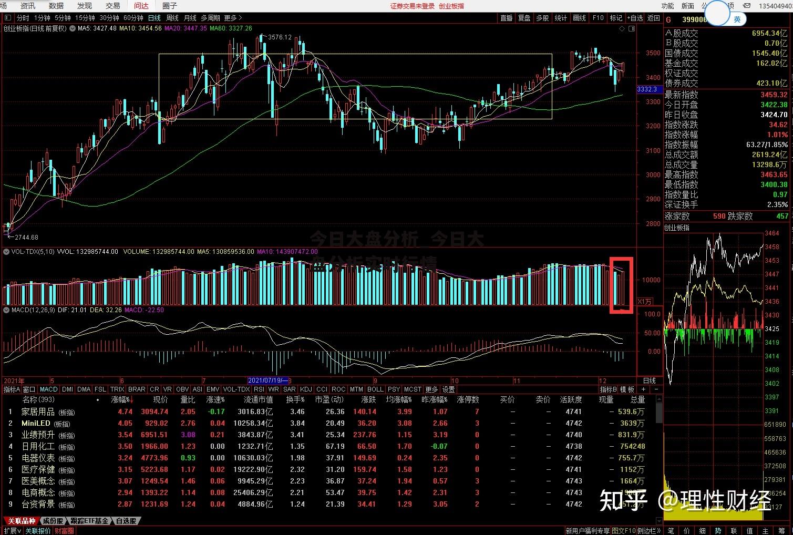Screen dimensions: 793x535
Task: Select the 自选股 bottom tab
Action: click(x=126, y=521)
